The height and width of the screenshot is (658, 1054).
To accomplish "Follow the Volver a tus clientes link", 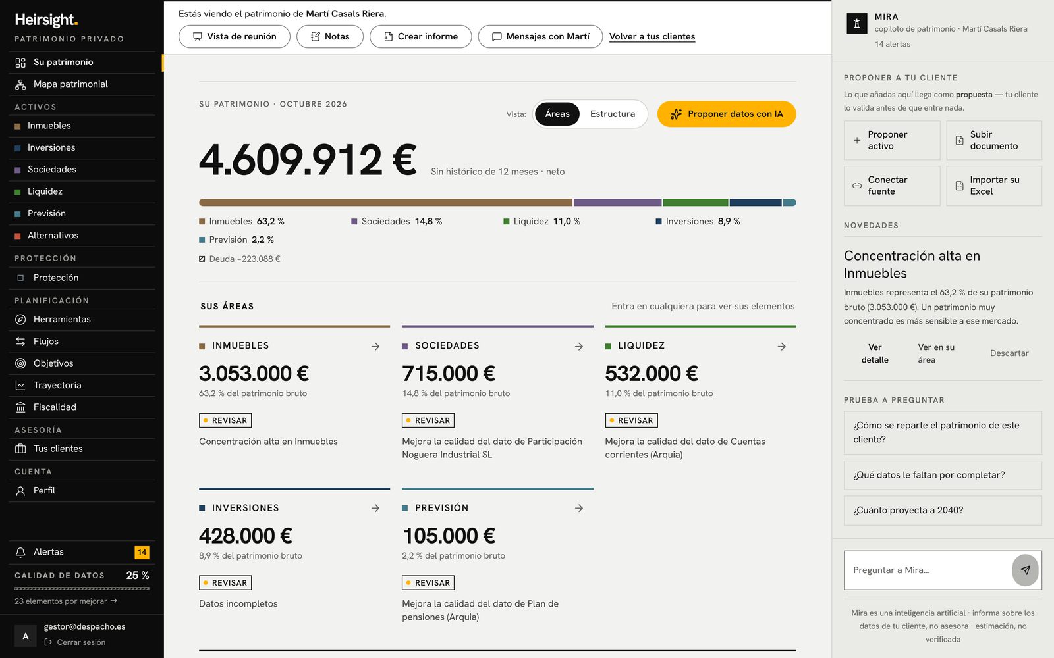I will point(652,36).
